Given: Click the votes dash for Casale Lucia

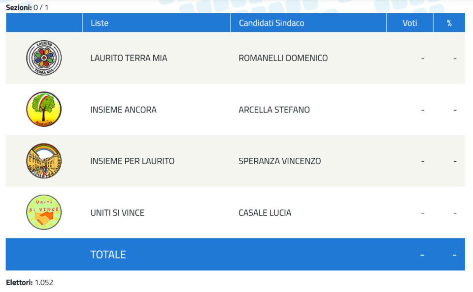Looking at the screenshot, I should pos(423,213).
